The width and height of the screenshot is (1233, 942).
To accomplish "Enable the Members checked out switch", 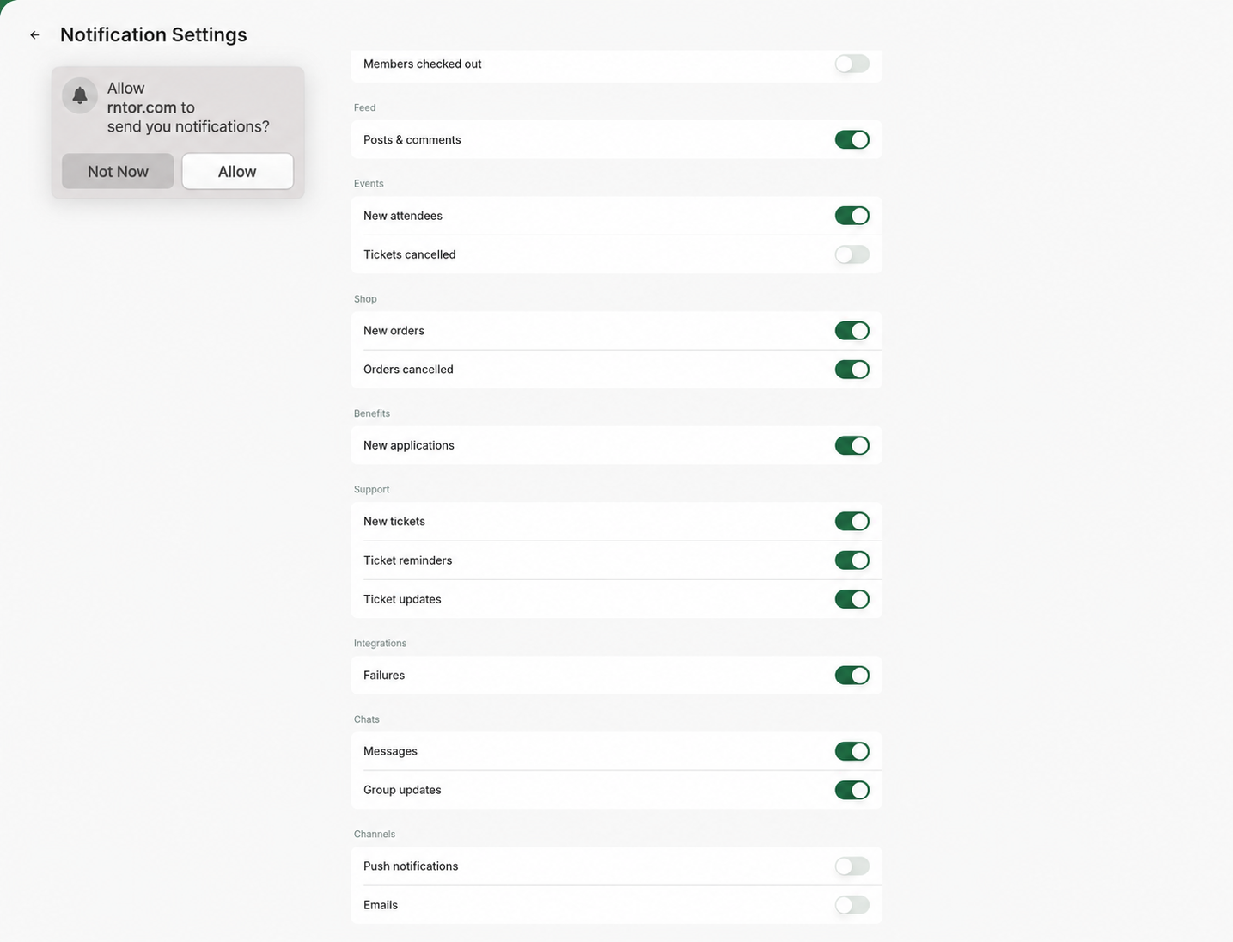I will [x=852, y=64].
